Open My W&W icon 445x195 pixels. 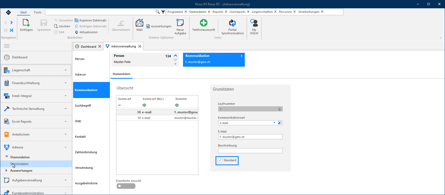point(254,23)
